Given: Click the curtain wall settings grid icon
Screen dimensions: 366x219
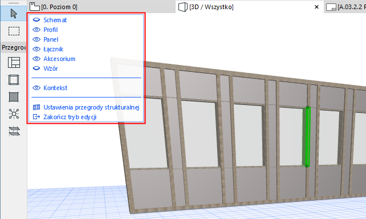Looking at the screenshot, I should 36,107.
